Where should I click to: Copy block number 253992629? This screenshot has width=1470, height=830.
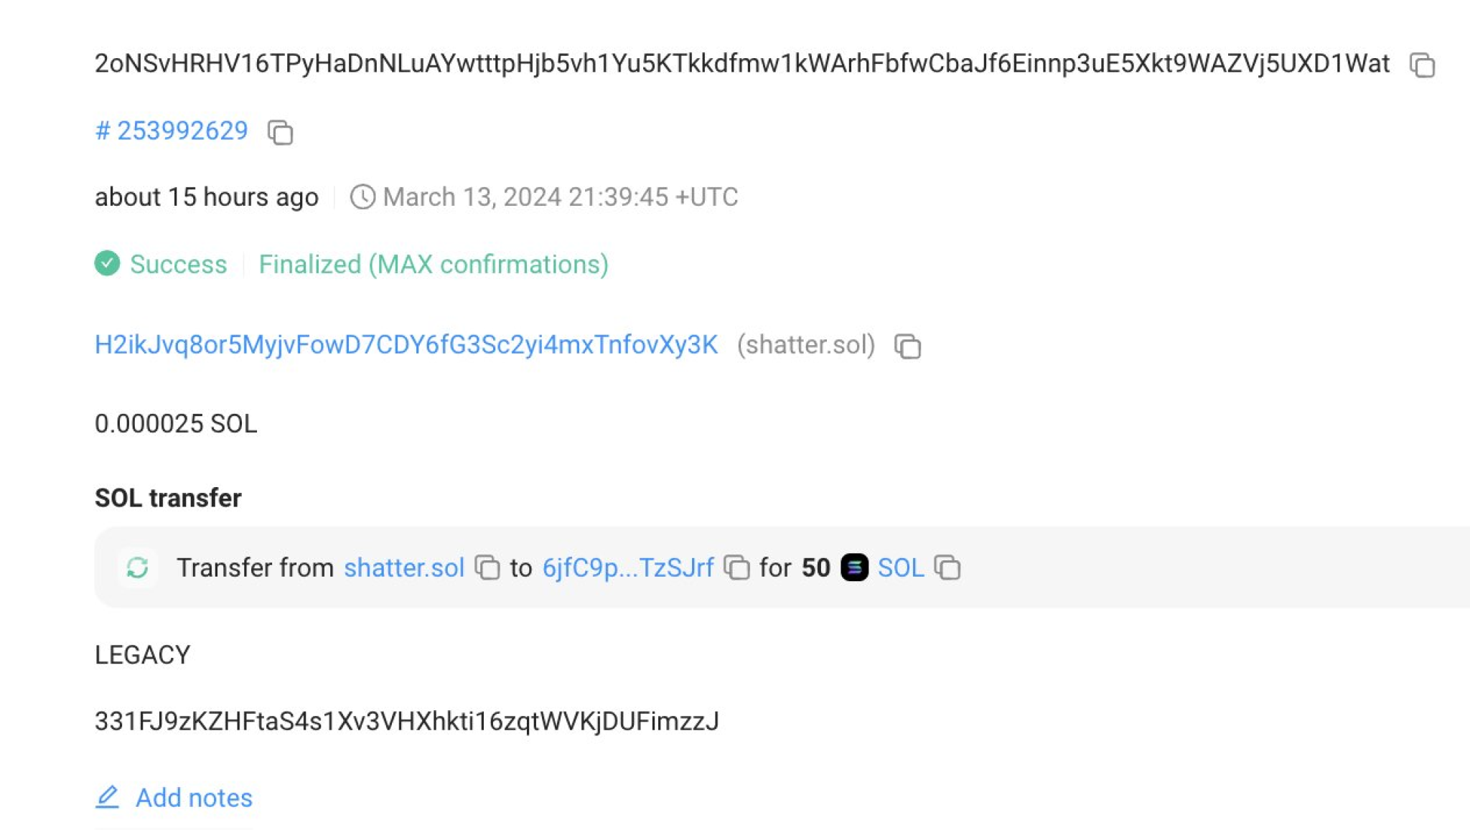click(279, 133)
